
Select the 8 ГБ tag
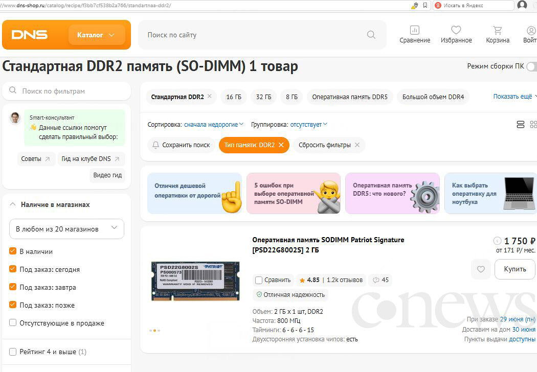pos(292,97)
